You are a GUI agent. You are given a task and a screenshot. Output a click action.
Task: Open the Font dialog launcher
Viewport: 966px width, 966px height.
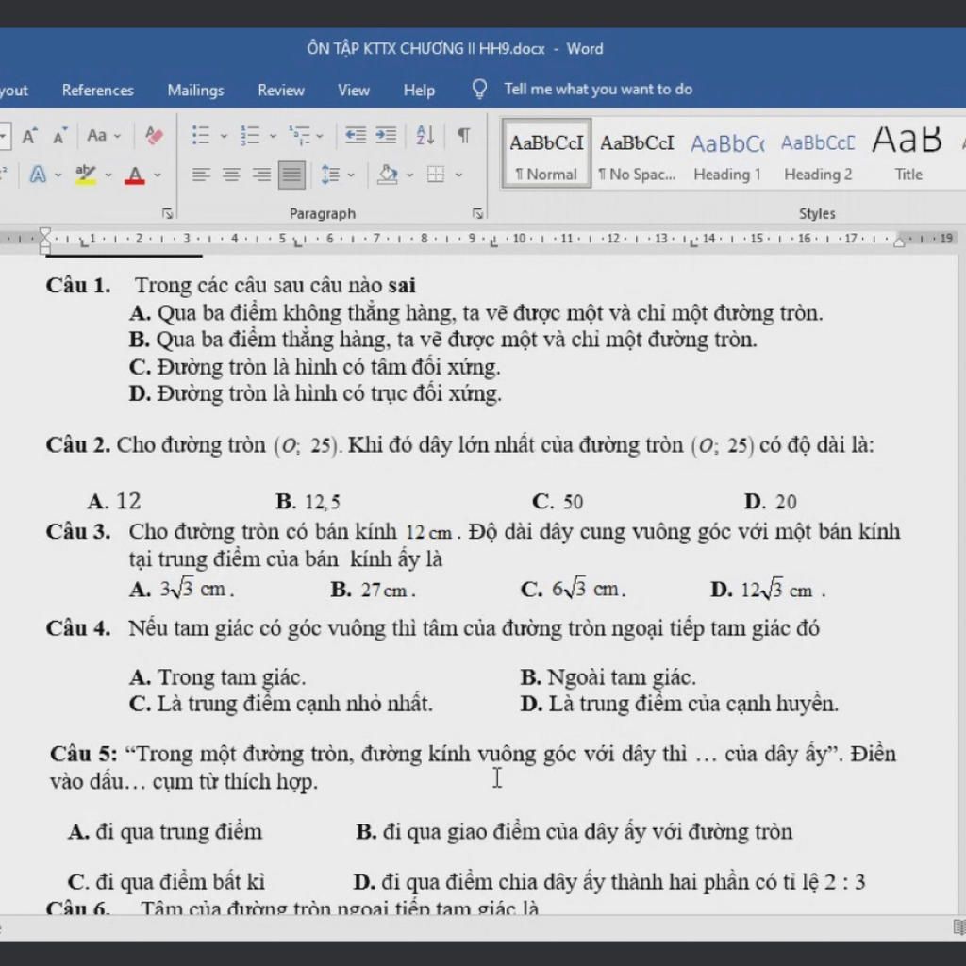point(167,214)
